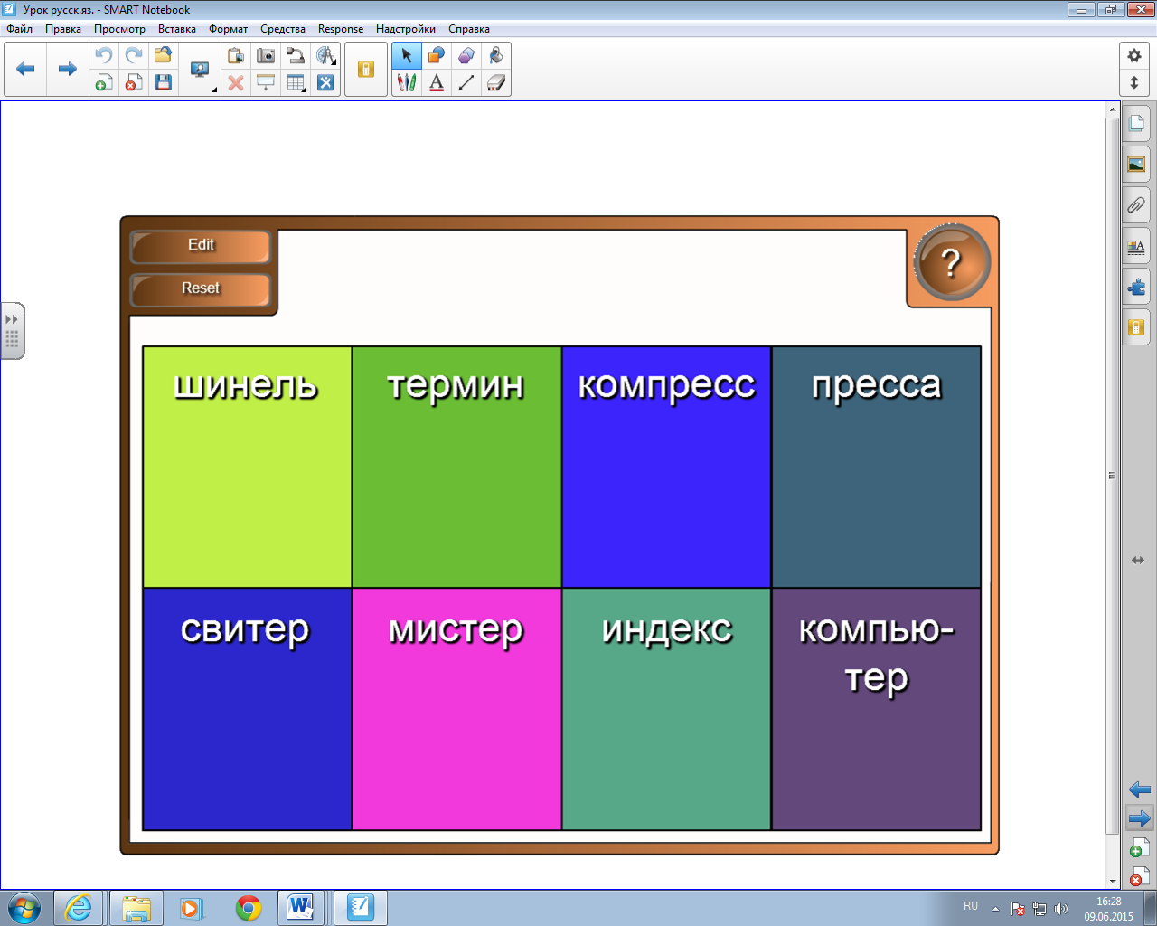Open the Формат menu

[228, 29]
